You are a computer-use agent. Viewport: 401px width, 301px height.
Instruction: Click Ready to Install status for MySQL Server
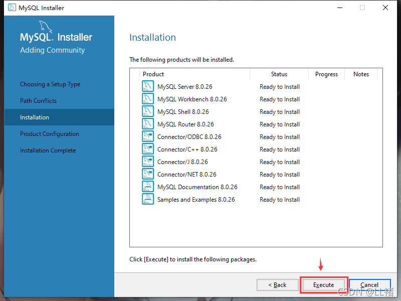tap(280, 87)
